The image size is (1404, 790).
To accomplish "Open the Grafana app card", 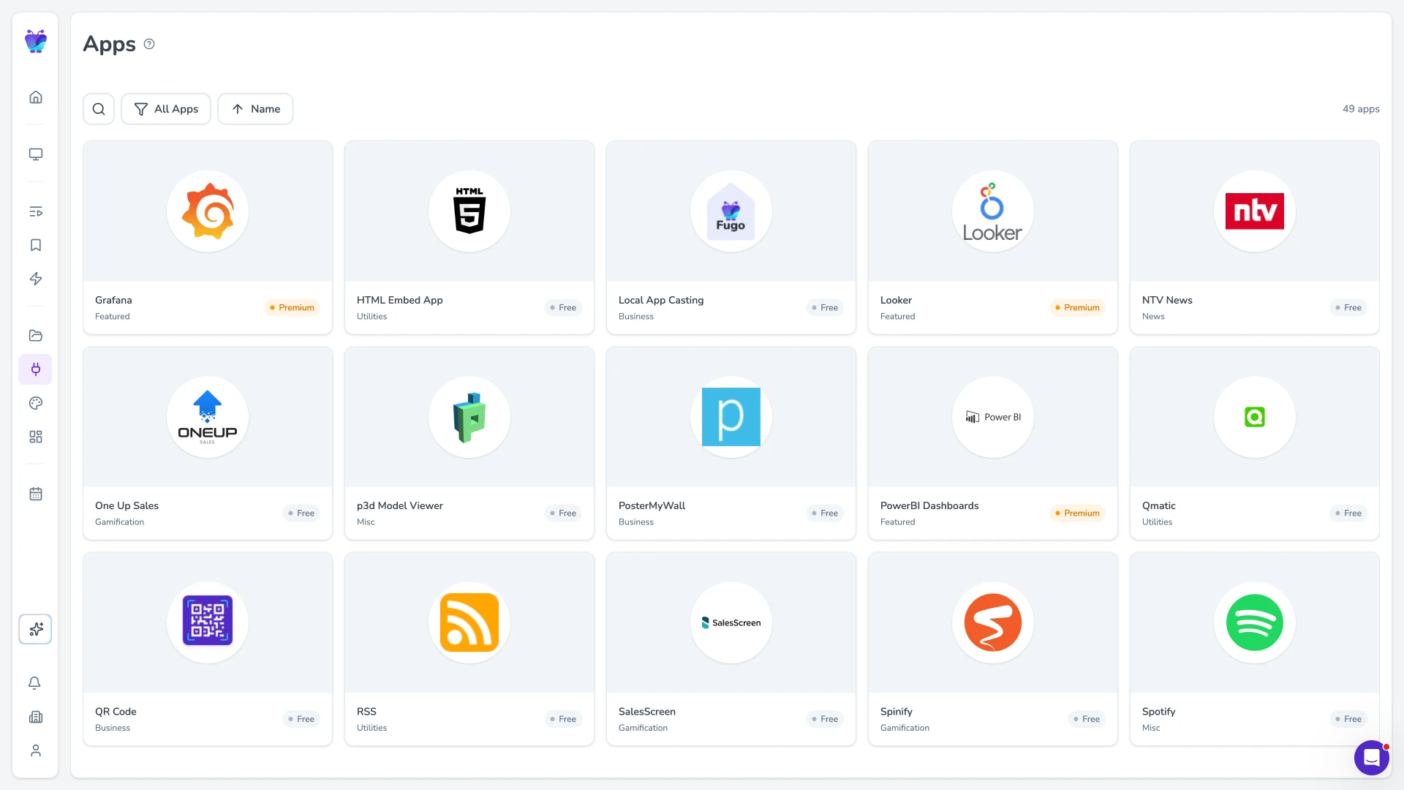I will point(208,238).
